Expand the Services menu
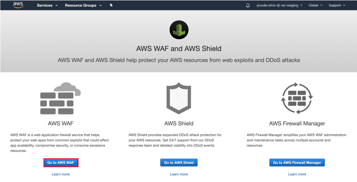 pyautogui.click(x=47, y=5)
